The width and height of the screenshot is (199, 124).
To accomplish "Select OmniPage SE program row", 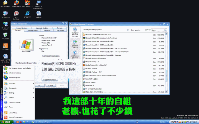I will (124, 85).
